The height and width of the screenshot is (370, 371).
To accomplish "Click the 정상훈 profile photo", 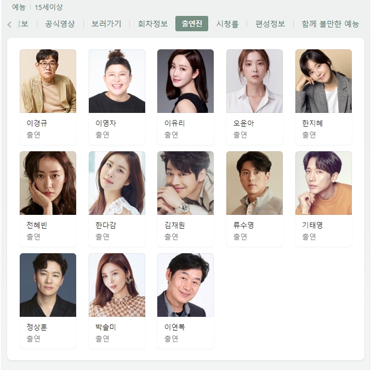I will [48, 285].
